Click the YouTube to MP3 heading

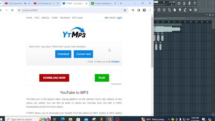pyautogui.click(x=74, y=93)
